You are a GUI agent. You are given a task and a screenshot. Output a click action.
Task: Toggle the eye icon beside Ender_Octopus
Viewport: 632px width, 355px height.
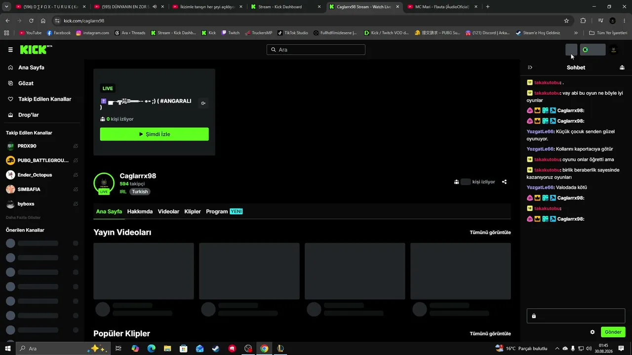(x=76, y=175)
